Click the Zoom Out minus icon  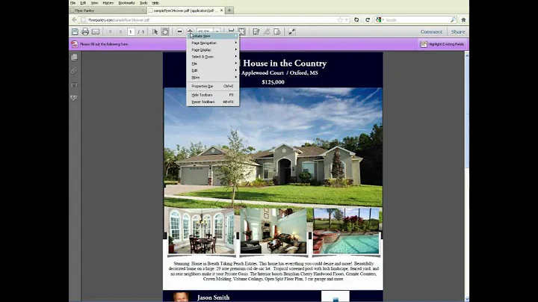click(x=179, y=31)
